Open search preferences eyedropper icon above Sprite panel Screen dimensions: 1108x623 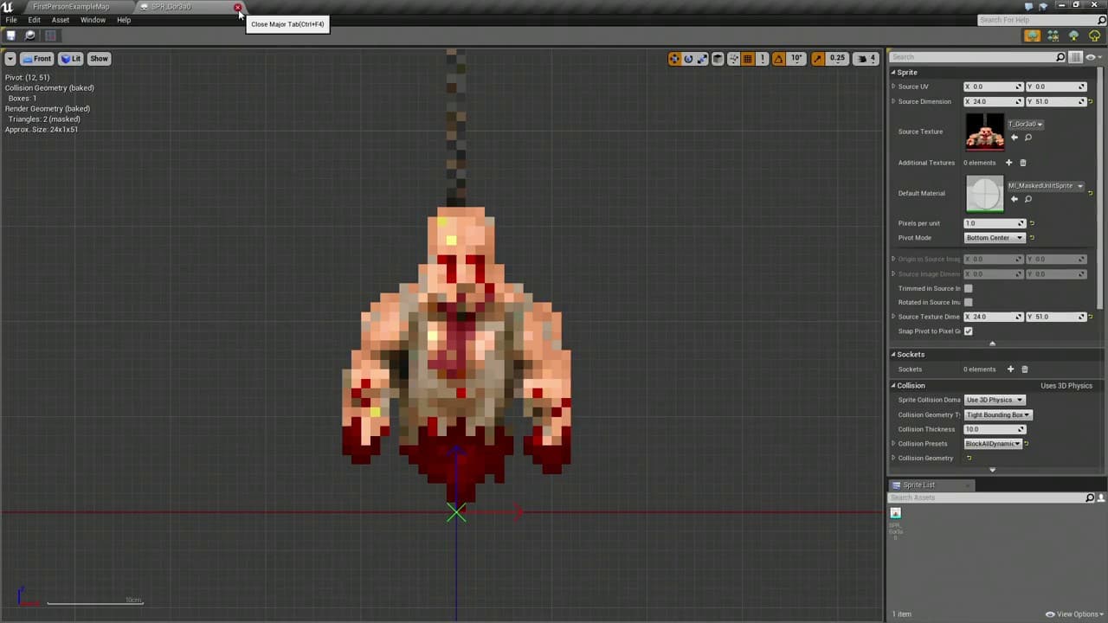(x=1092, y=58)
